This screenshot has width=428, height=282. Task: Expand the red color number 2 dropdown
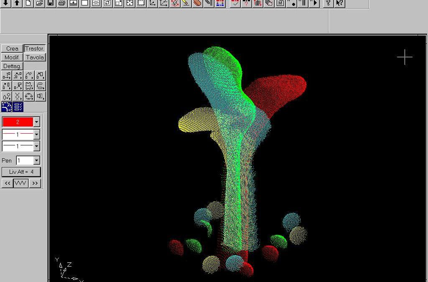click(37, 122)
